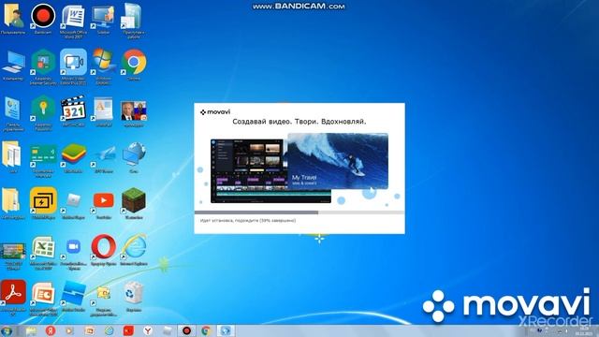
Task: Click the surfer My Travel image
Action: tap(338, 161)
